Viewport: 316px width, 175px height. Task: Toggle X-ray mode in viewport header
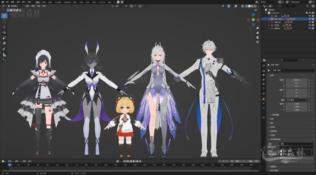click(x=243, y=6)
